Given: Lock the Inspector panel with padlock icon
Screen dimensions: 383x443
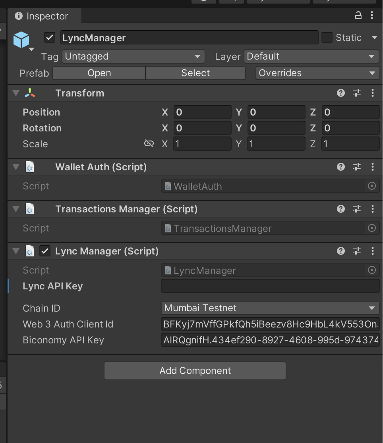Looking at the screenshot, I should (x=358, y=15).
